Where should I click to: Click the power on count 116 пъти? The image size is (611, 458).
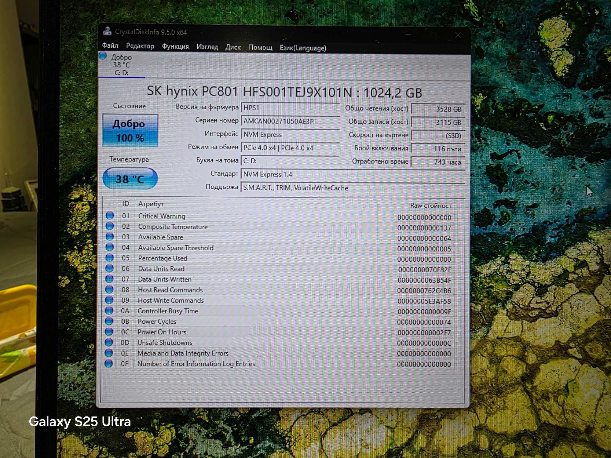coord(438,149)
